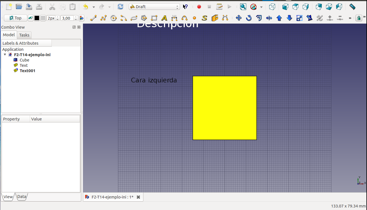Viewport: 367px width, 210px height.
Task: Select the Draft Line tool
Action: 93,18
